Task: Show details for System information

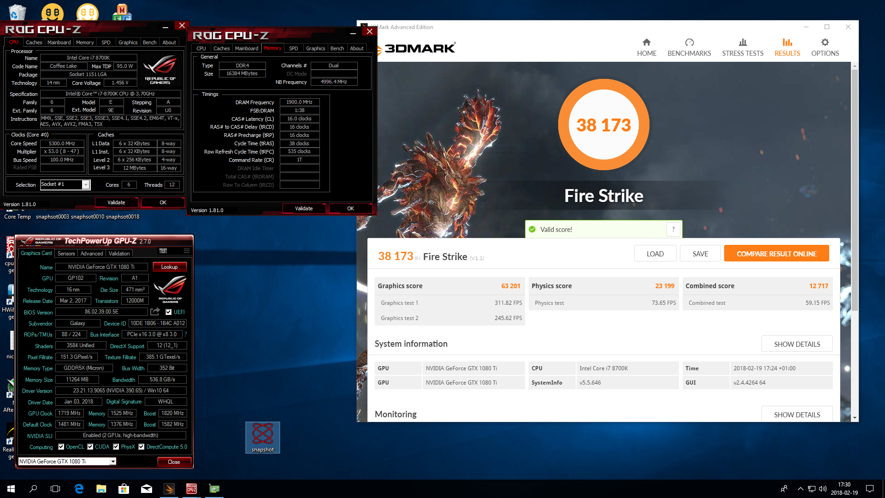Action: (x=797, y=344)
